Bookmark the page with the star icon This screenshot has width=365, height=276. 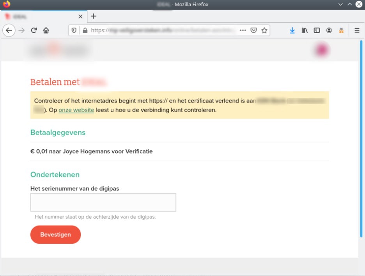(x=264, y=30)
